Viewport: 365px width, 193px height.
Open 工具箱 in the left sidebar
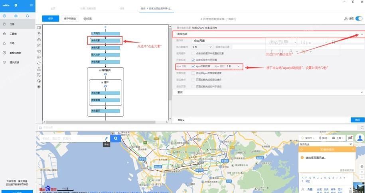tap(18, 34)
